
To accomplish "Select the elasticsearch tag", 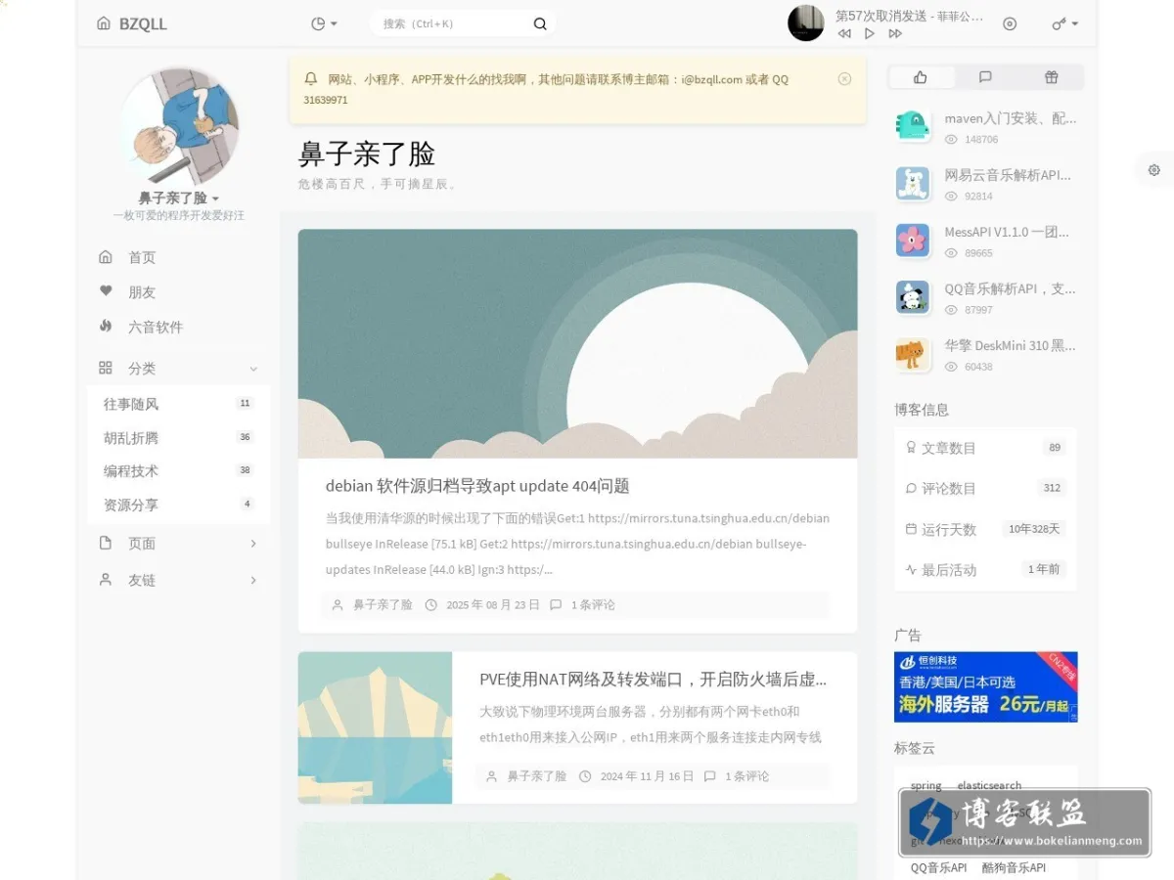I will tap(989, 785).
